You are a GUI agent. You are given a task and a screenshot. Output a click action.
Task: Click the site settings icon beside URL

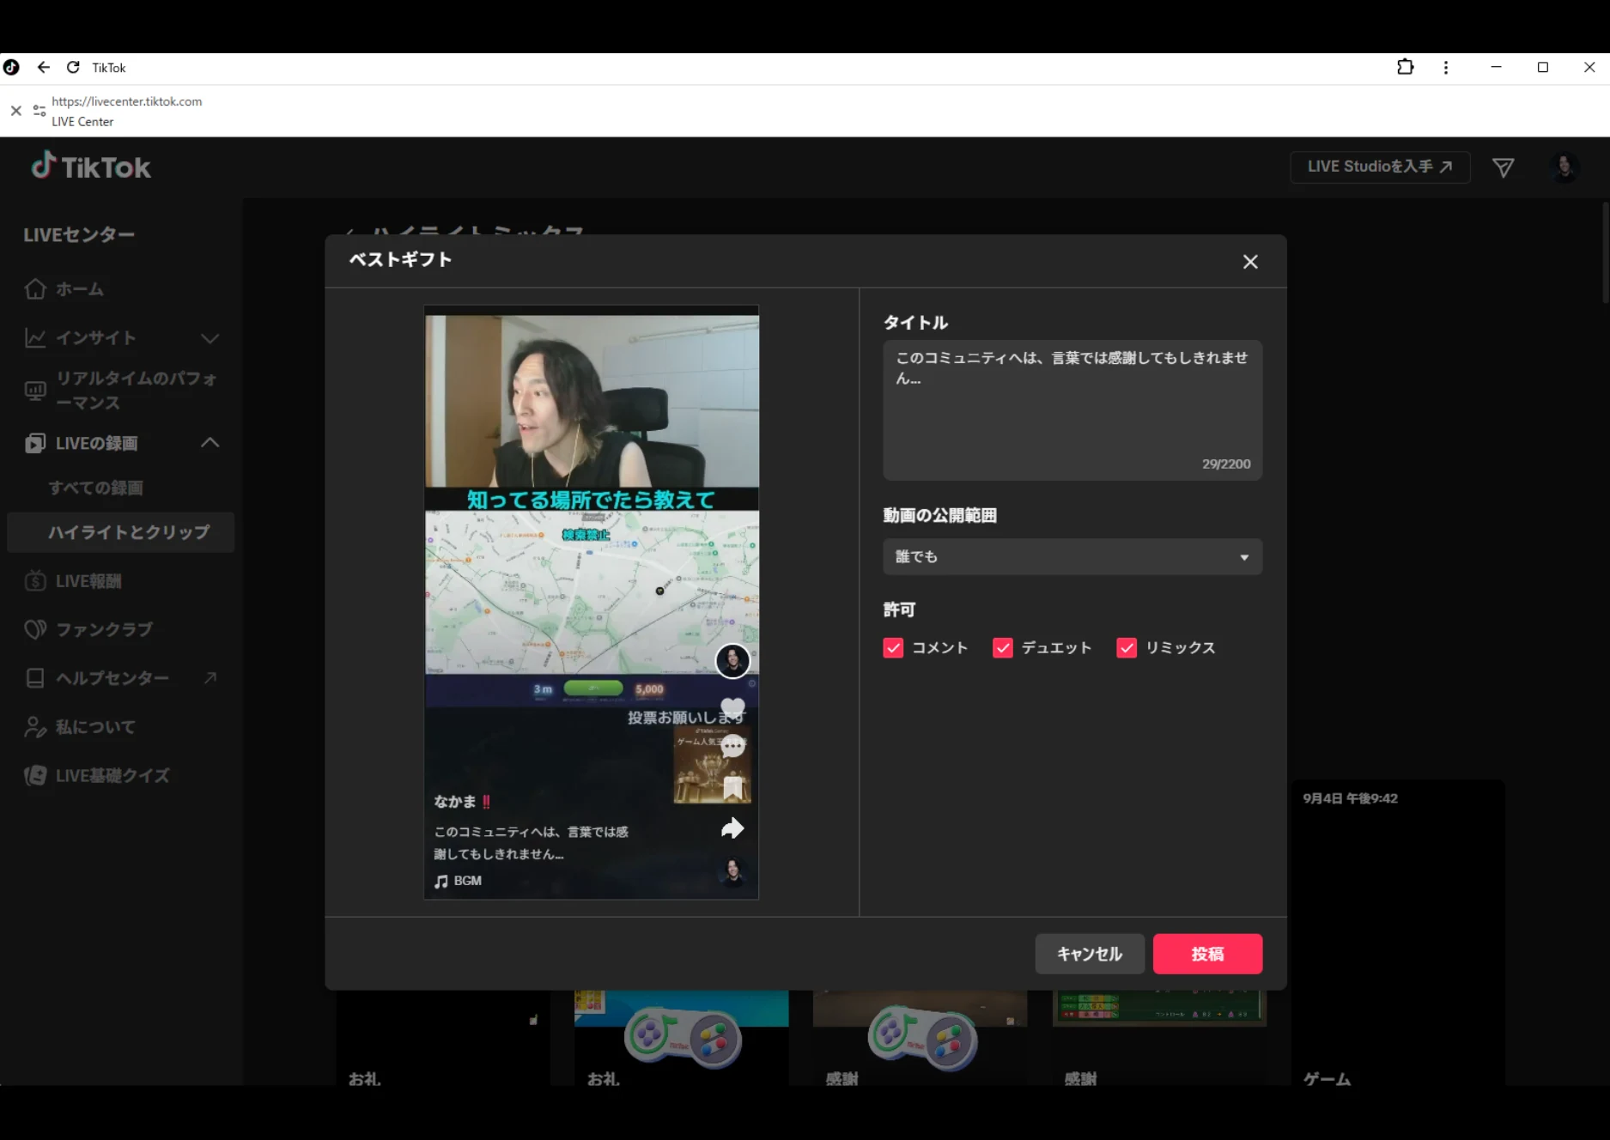39,111
